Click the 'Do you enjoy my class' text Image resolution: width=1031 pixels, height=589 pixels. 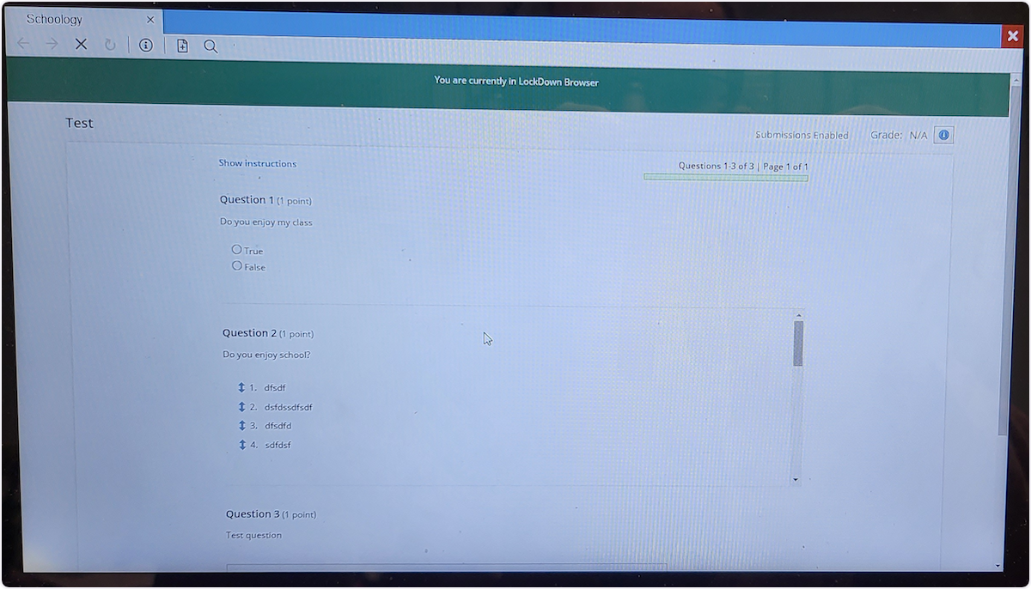click(x=266, y=222)
